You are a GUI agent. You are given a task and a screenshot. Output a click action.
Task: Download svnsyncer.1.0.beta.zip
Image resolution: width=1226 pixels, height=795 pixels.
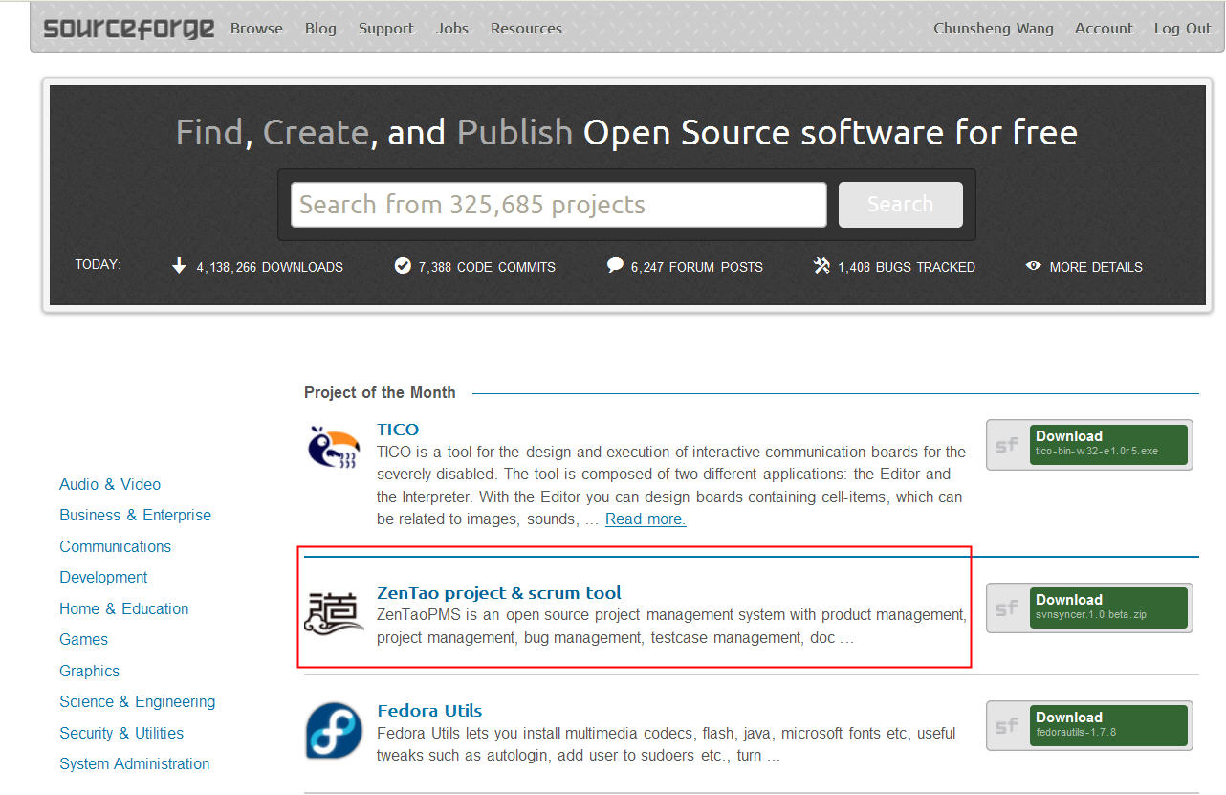point(1107,607)
